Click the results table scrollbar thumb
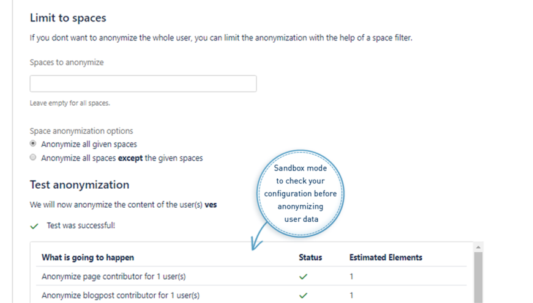This screenshot has height=303, width=533. pos(479,278)
